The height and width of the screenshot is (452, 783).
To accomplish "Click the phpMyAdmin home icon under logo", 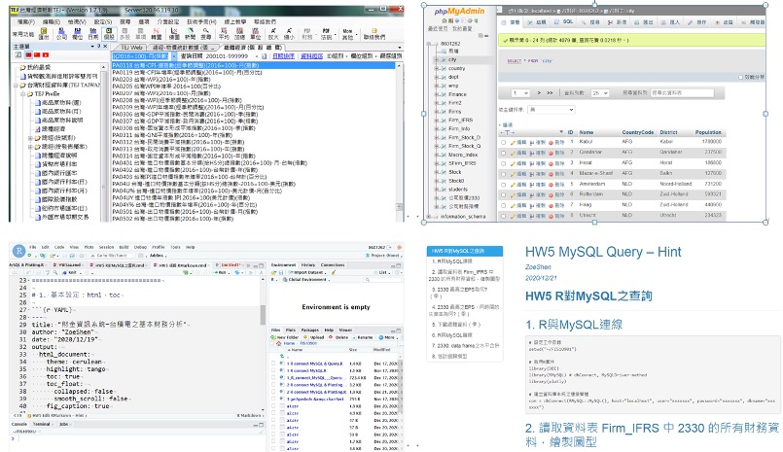I will (445, 21).
